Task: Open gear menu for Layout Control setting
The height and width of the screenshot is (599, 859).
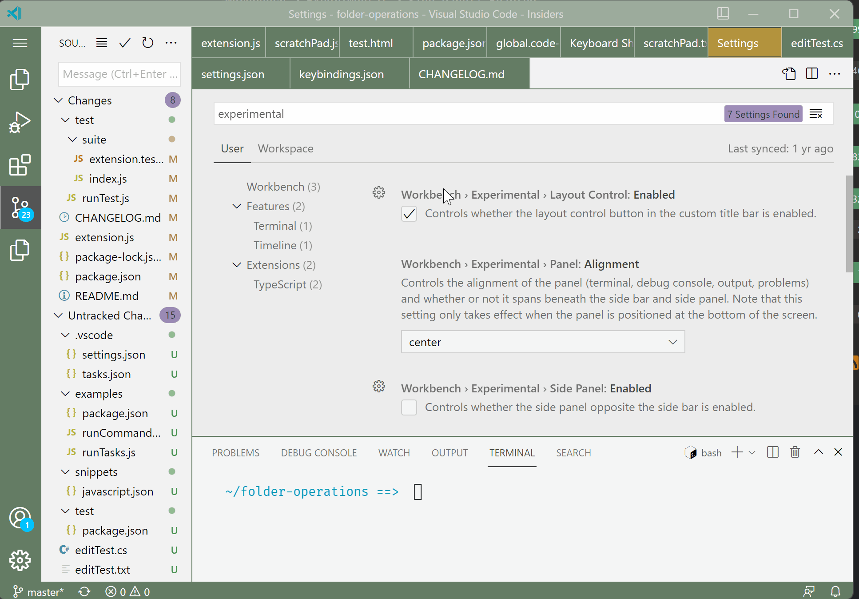Action: click(379, 192)
